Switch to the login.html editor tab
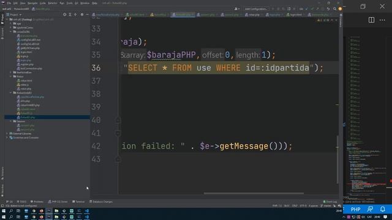 296,15
